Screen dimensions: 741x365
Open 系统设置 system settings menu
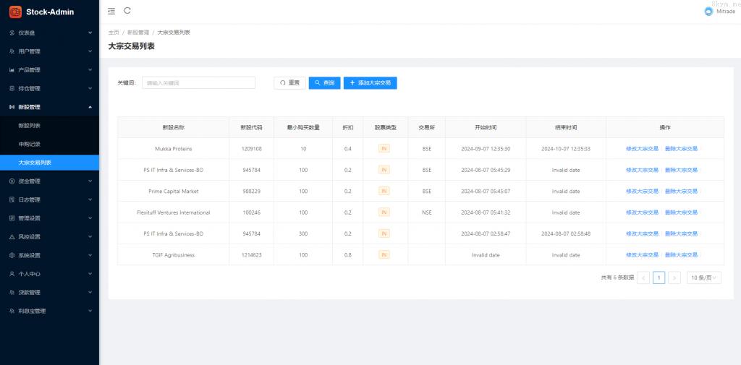[x=49, y=255]
